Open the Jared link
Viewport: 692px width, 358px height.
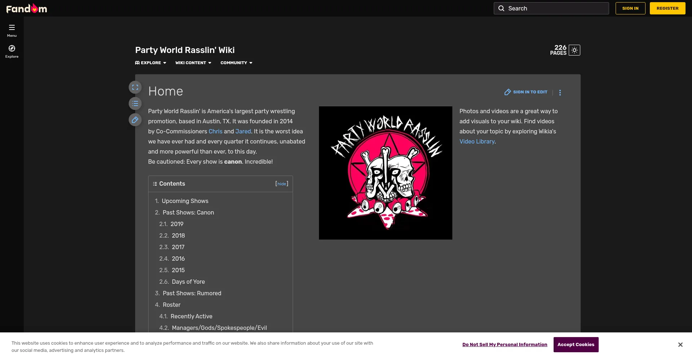pyautogui.click(x=243, y=132)
